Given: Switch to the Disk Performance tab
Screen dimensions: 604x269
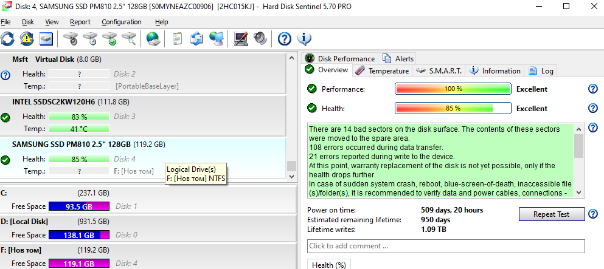Looking at the screenshot, I should pos(340,58).
